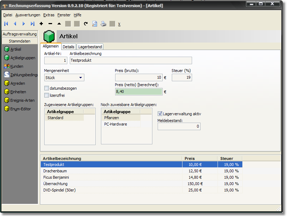Screen dimensions: 287x217
Task: Open Artikelgruppen in sidebar
Action: click(19, 58)
